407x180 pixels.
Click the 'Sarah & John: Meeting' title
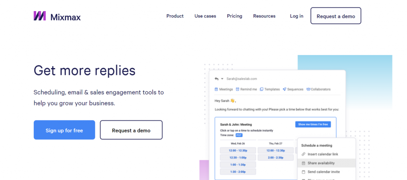236,125
